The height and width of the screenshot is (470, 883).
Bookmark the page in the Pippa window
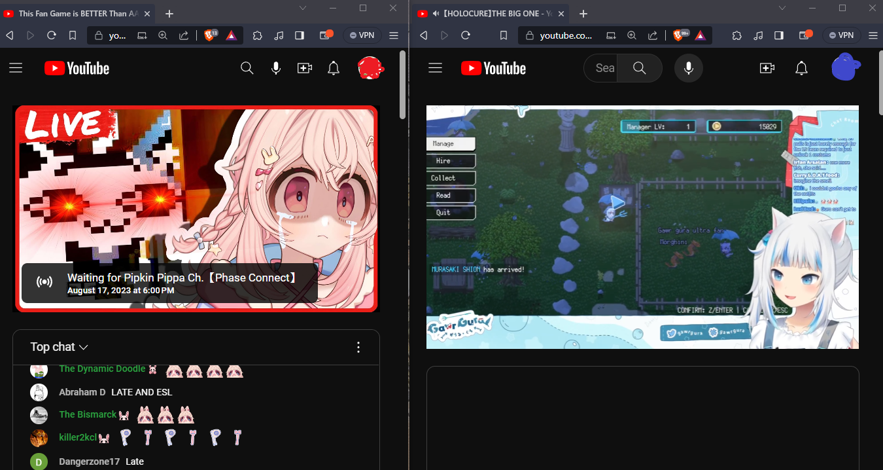73,35
